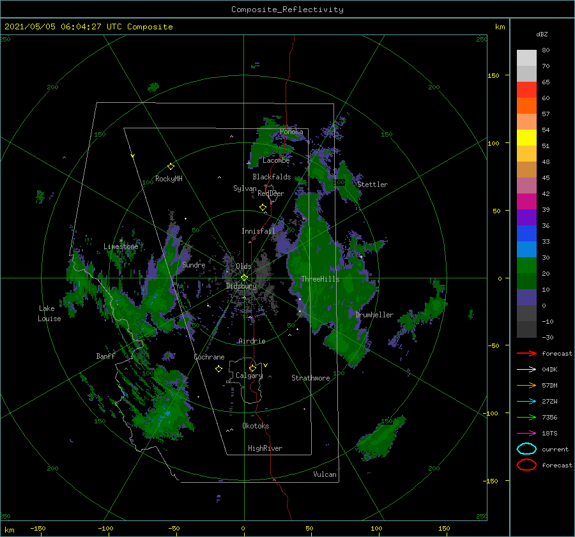This screenshot has height=537, width=575.
Task: Click the cyan 27ZW arrow icon
Action: 526,402
